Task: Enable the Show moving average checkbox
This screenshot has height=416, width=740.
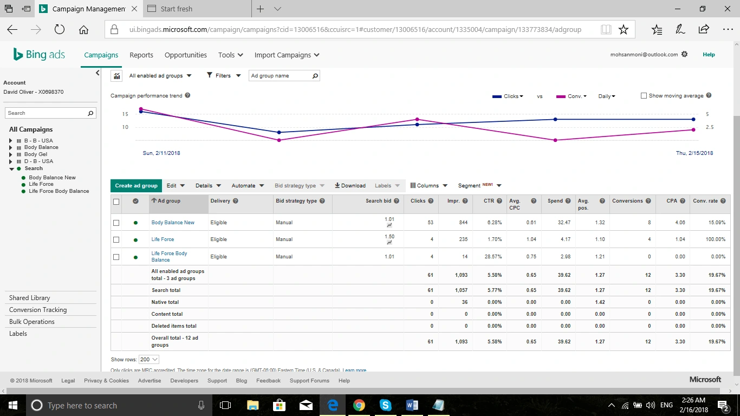Action: (644, 96)
